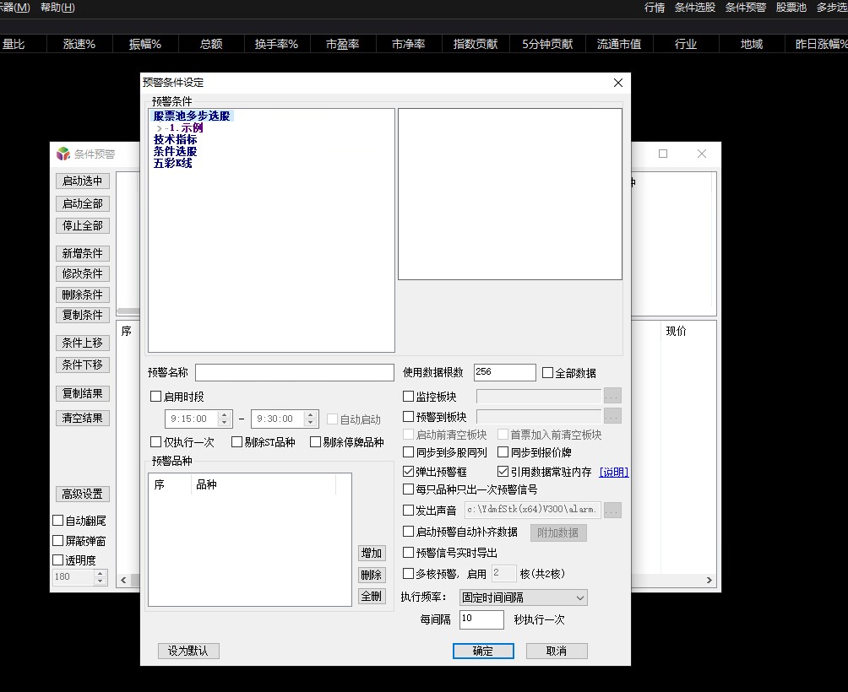This screenshot has width=848, height=692.
Task: Select 技术指标 in the condition tree
Action: coord(175,139)
